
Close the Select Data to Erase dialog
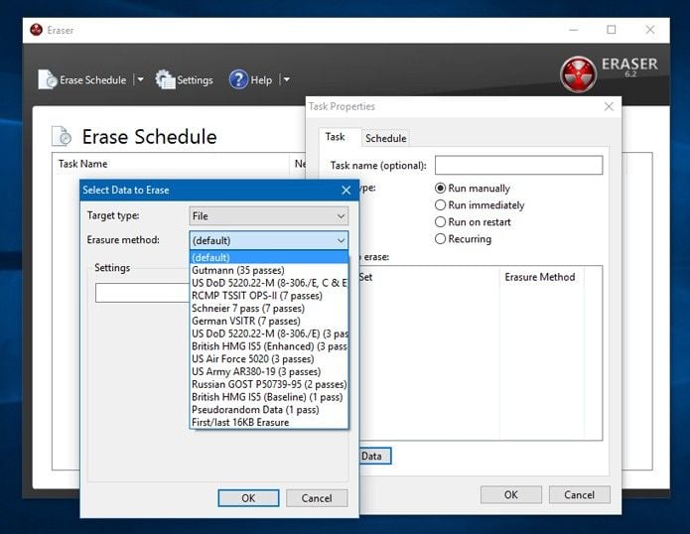346,190
